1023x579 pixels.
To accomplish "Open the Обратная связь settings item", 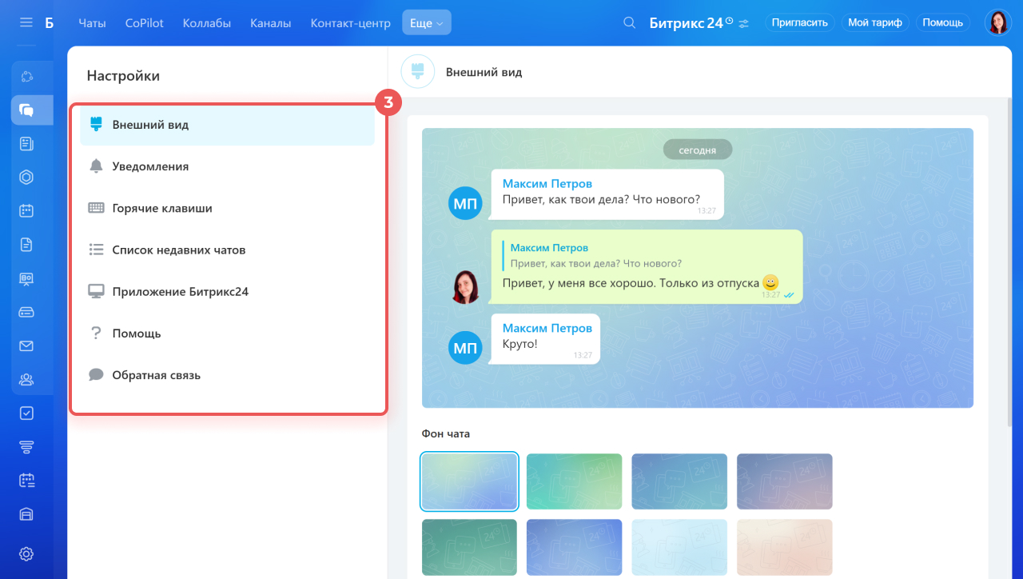I will 227,374.
